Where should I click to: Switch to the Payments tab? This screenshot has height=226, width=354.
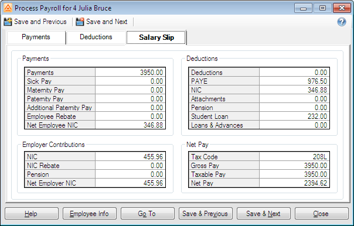click(x=36, y=37)
